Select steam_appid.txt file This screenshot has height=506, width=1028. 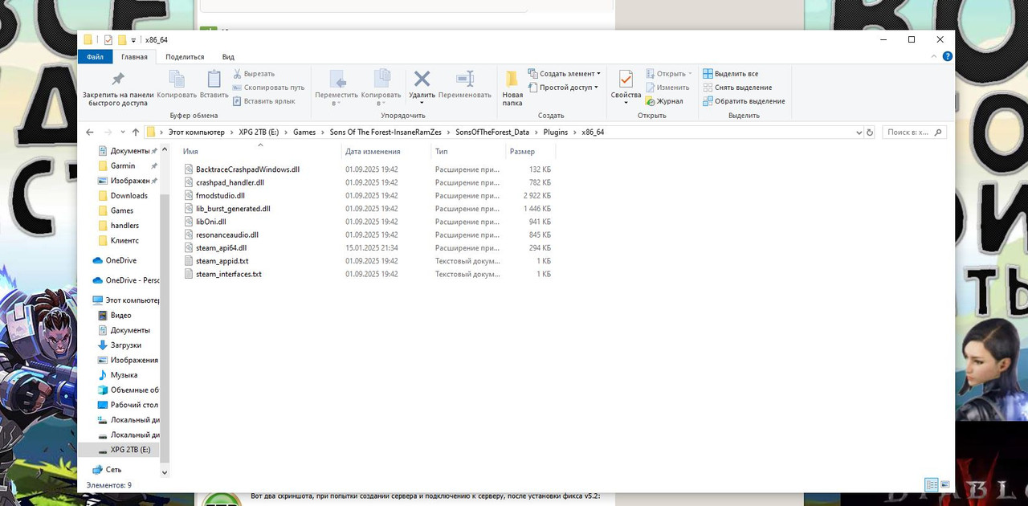point(222,261)
